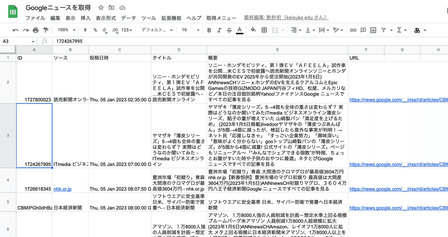The width and height of the screenshot is (448, 237).
Task: Open the text color picker
Action: coord(240,30)
